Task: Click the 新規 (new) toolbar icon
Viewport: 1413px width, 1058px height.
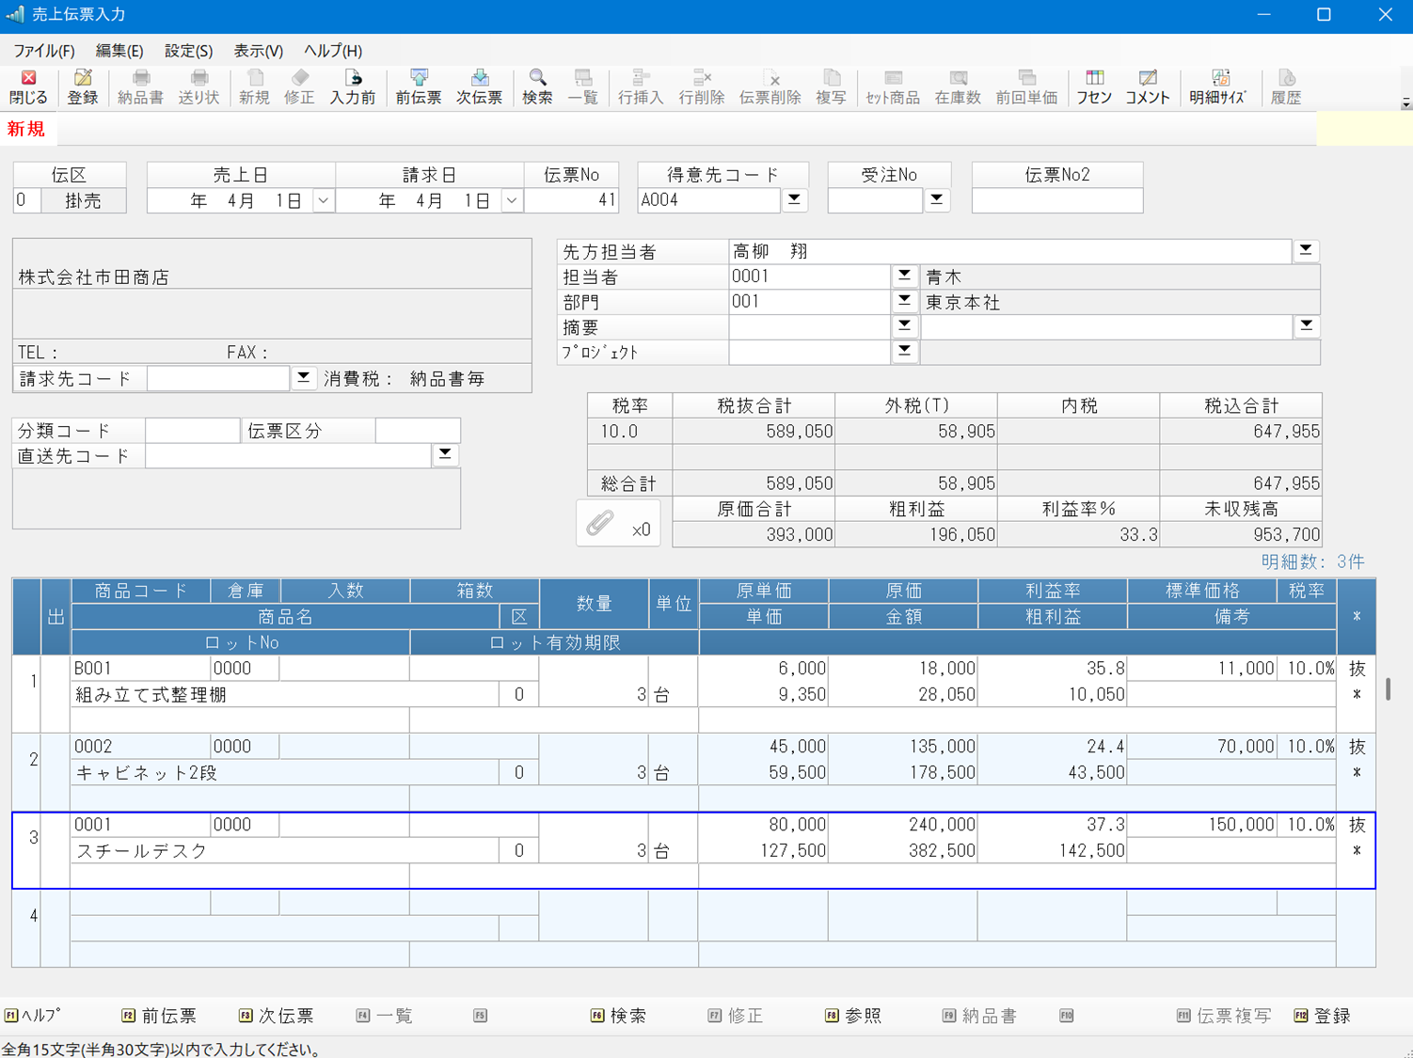Action: 253,87
